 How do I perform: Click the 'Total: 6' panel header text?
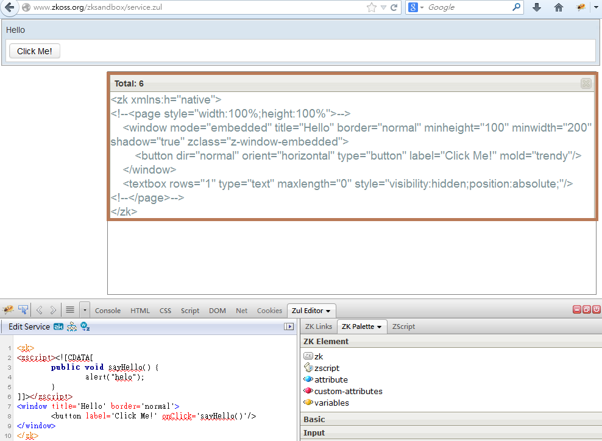tap(129, 83)
